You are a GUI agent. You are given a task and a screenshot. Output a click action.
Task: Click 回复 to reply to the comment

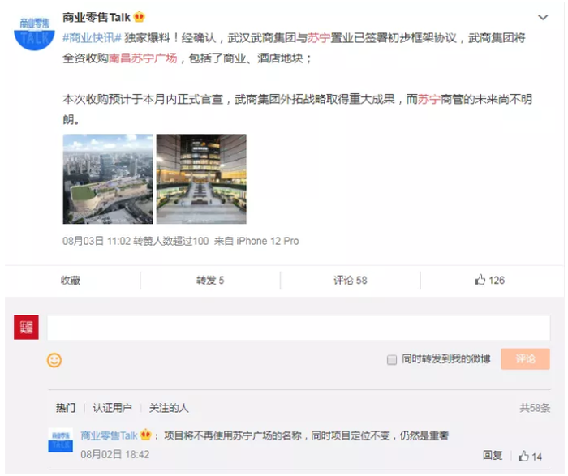point(493,456)
